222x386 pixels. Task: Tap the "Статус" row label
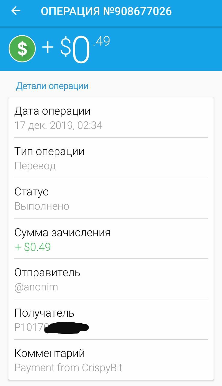31,192
